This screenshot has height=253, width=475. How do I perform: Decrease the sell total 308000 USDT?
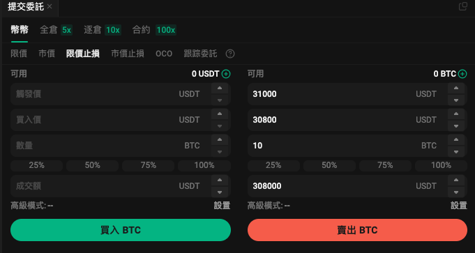click(456, 192)
